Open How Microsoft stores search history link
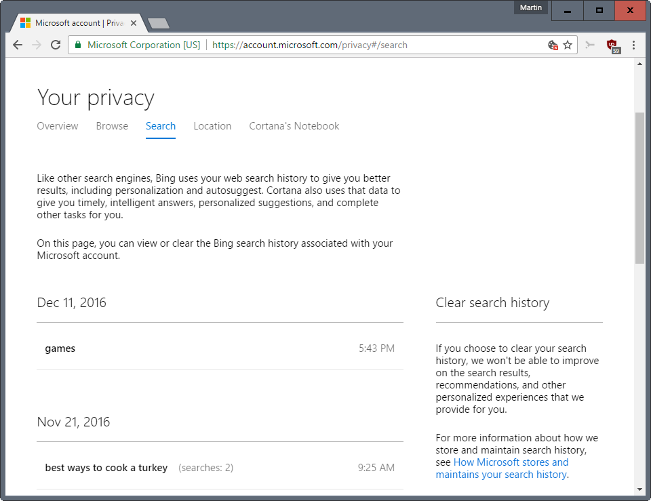Viewport: 651px width, 501px height. pos(502,468)
